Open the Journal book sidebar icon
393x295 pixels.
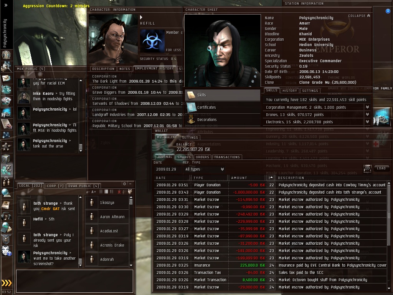(x=6, y=204)
